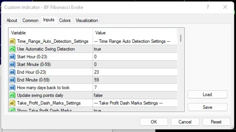This screenshot has width=236, height=132.
Task: Reset inputs to defaults
Action: [216, 122]
